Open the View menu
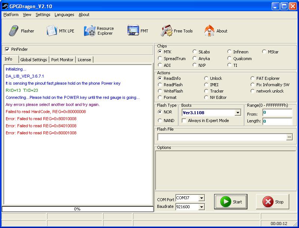This screenshot has height=228, width=299. click(27, 15)
